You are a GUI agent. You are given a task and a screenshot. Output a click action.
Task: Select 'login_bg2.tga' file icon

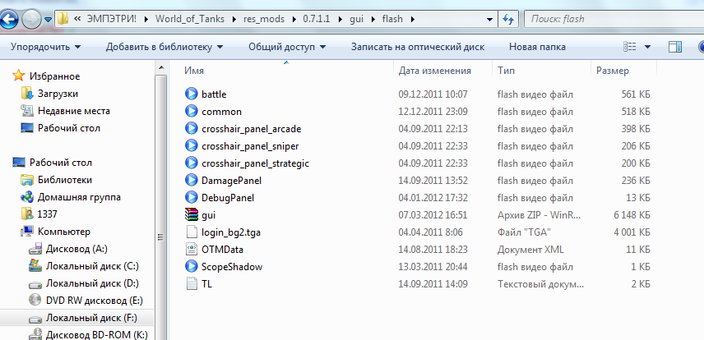click(192, 232)
